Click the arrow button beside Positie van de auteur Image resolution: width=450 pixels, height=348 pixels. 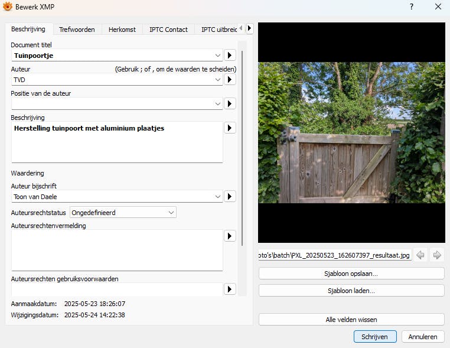[230, 103]
